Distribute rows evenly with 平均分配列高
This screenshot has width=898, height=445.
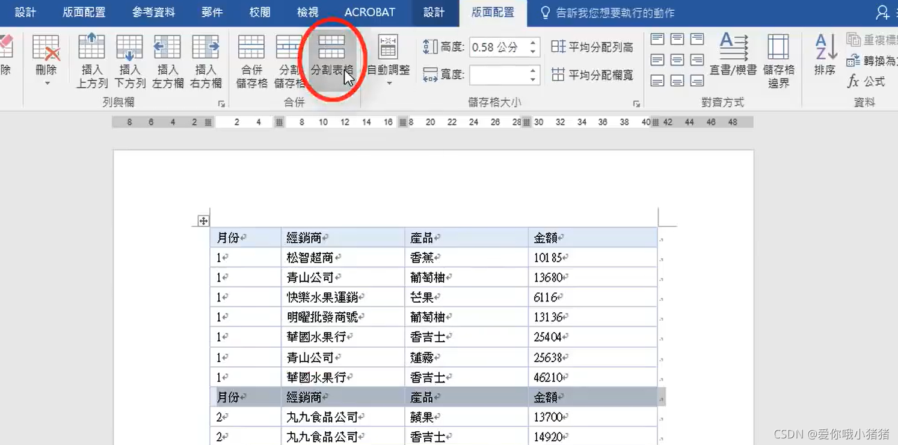(592, 47)
